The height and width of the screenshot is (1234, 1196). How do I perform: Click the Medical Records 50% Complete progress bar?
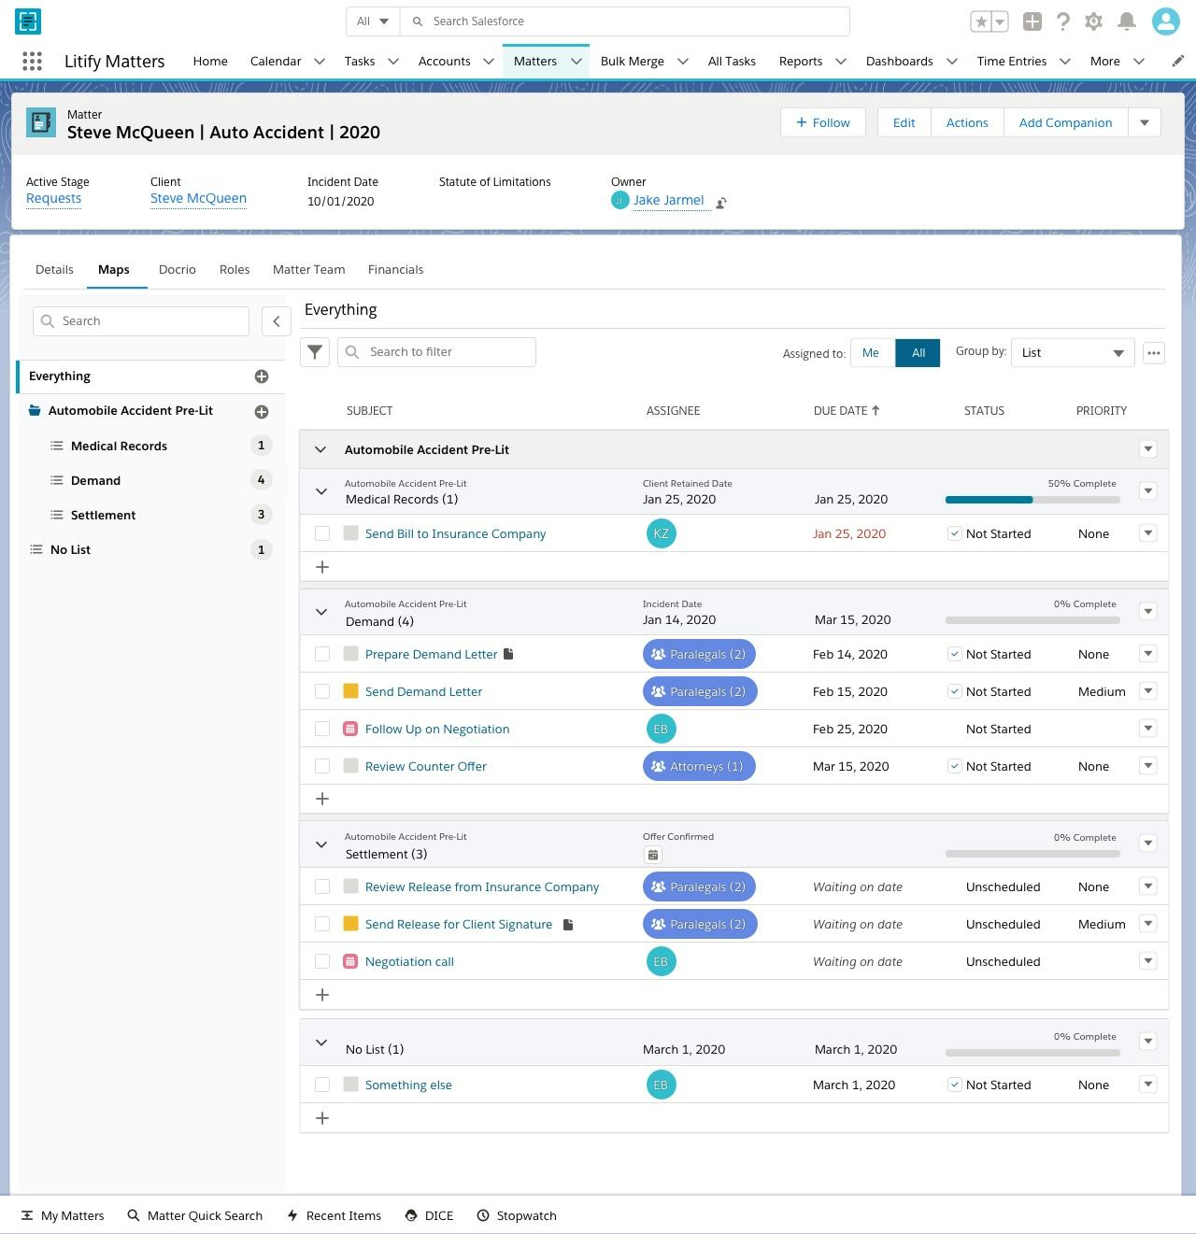(1032, 500)
